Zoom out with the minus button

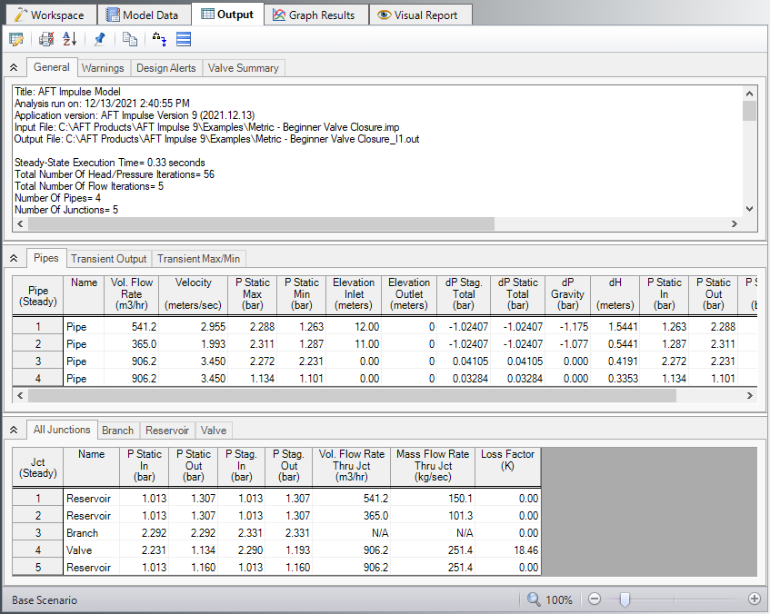click(595, 599)
